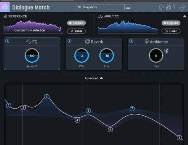Select EQ node 3

(47, 97)
